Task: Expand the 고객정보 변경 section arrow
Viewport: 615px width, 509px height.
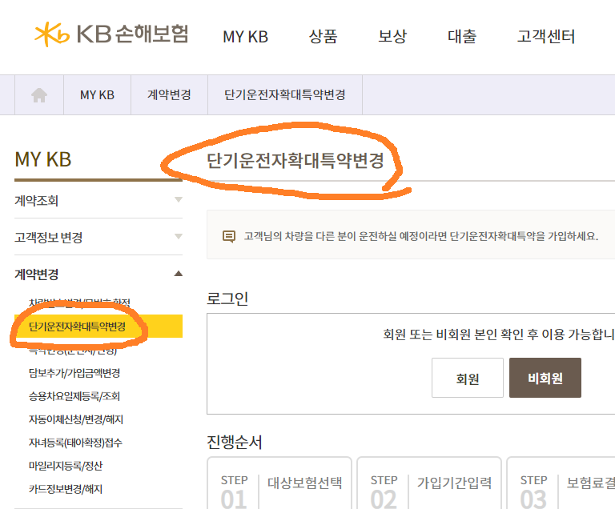Action: click(x=179, y=236)
